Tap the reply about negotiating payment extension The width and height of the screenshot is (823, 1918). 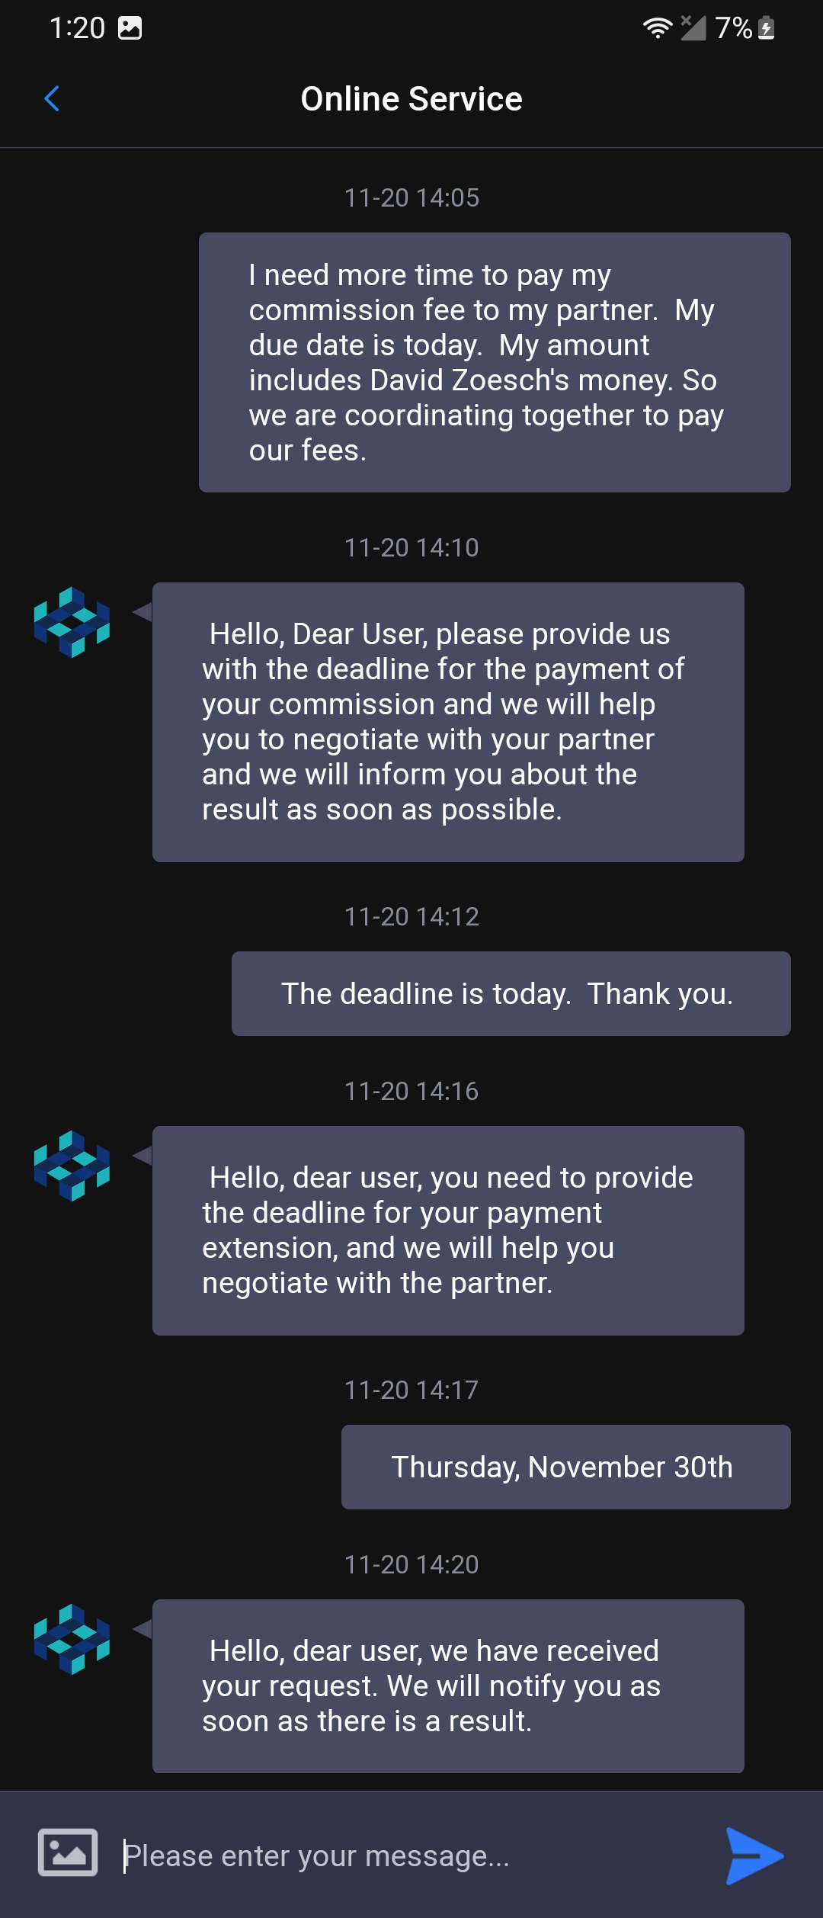448,1230
